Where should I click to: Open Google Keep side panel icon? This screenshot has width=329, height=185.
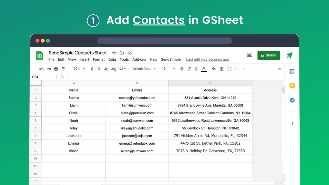click(x=292, y=86)
